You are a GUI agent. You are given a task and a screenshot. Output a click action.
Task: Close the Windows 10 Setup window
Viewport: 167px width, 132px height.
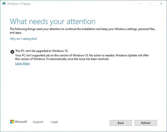[162, 4]
